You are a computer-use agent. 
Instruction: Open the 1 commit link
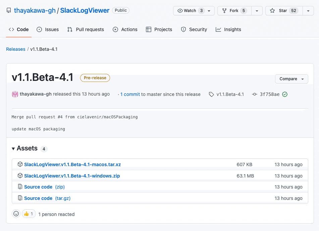click(x=130, y=94)
